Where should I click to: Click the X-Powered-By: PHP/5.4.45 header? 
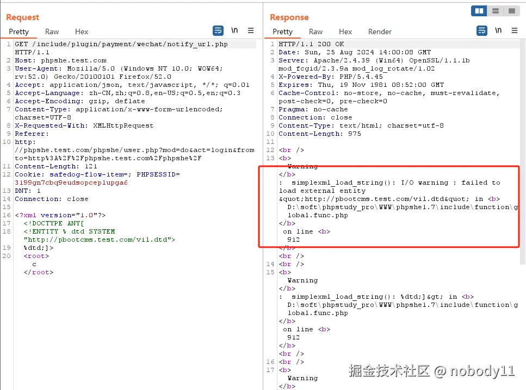click(331, 77)
